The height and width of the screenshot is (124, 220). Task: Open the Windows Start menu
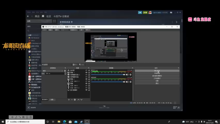(x=3, y=122)
